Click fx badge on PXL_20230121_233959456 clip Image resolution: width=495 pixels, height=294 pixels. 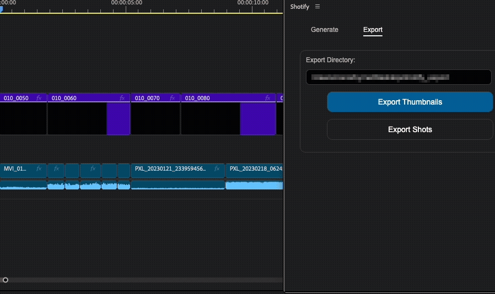217,169
